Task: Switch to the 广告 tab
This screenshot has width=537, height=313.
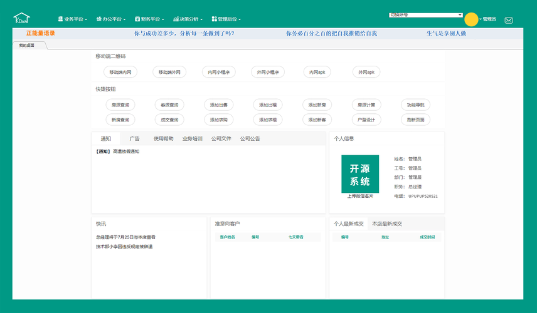Action: point(134,138)
